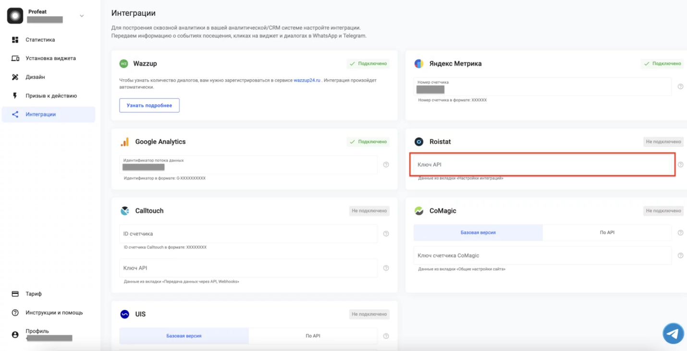Click help icon beside Calltouch API key field
The image size is (687, 351).
[386, 268]
